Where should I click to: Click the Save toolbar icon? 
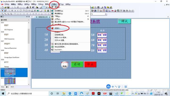pos(8,7)
